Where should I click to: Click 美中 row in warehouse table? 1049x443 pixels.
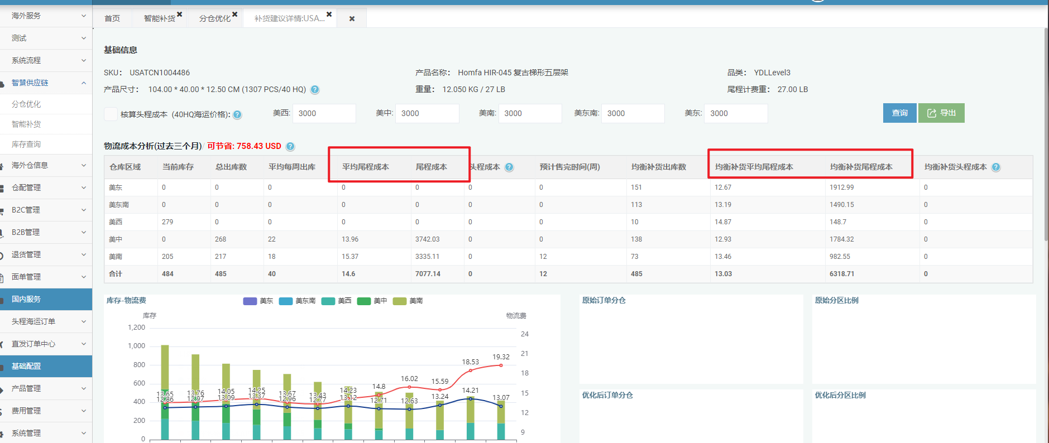click(568, 239)
